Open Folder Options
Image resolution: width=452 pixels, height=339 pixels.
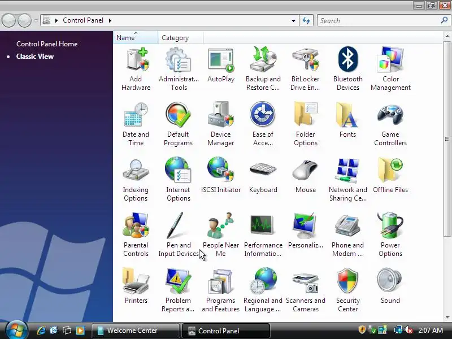pos(306,124)
